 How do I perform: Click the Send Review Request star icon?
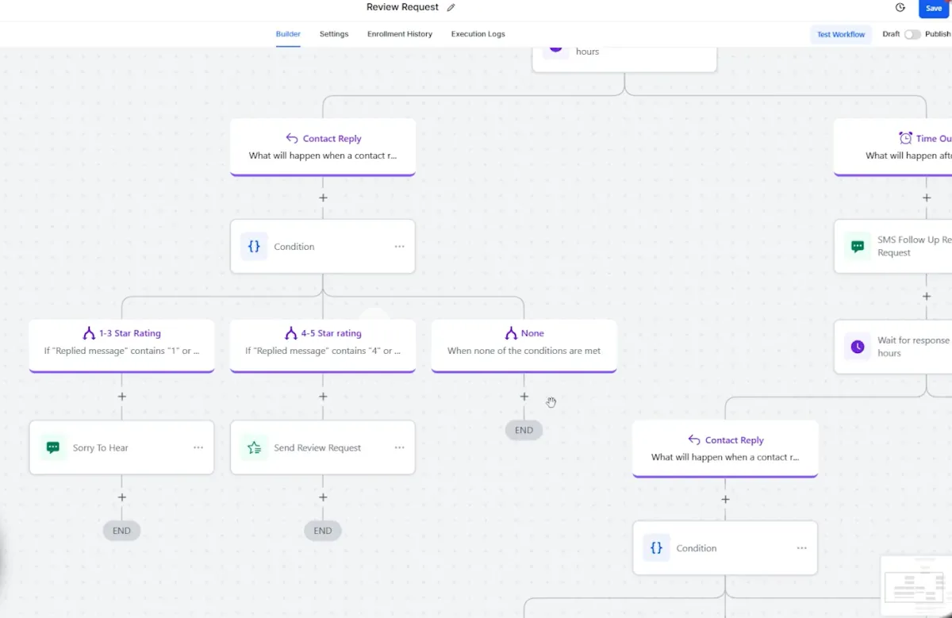tap(254, 447)
